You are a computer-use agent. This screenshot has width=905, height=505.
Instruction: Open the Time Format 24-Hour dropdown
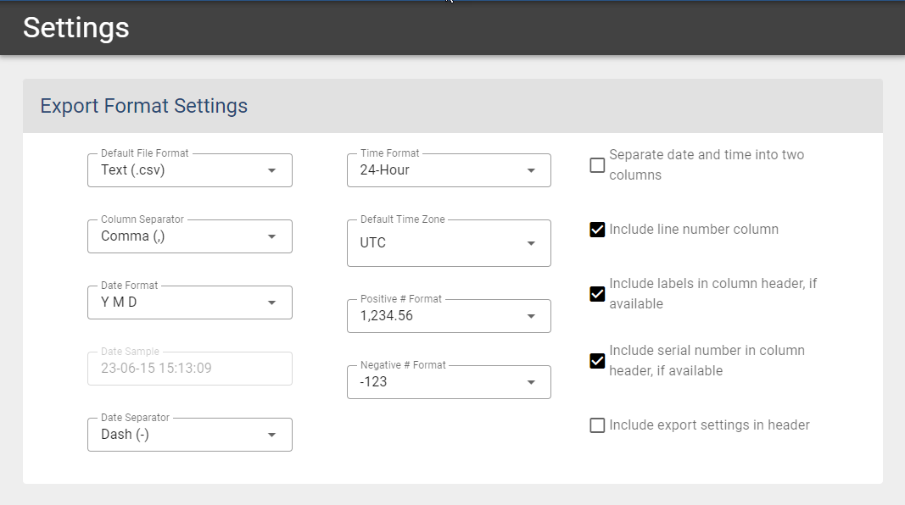point(449,170)
